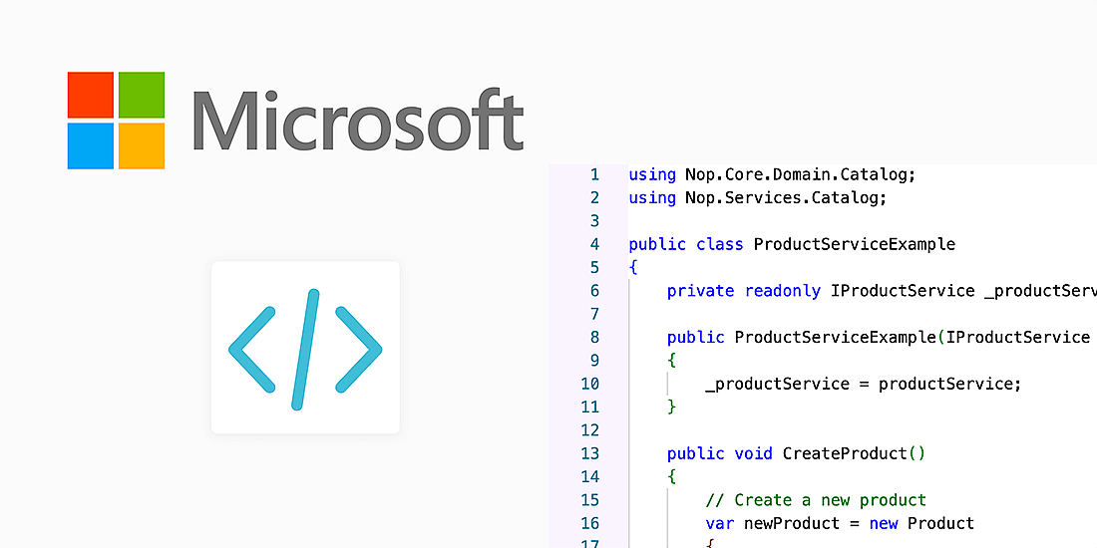Click the opening brace on line 5
The height and width of the screenshot is (548, 1097).
pyautogui.click(x=633, y=268)
